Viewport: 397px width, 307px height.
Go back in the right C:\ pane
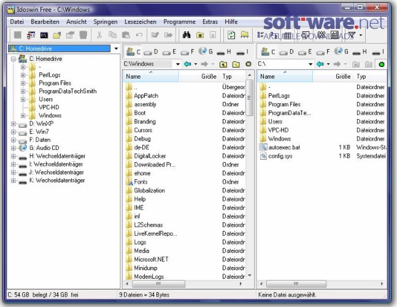click(320, 64)
